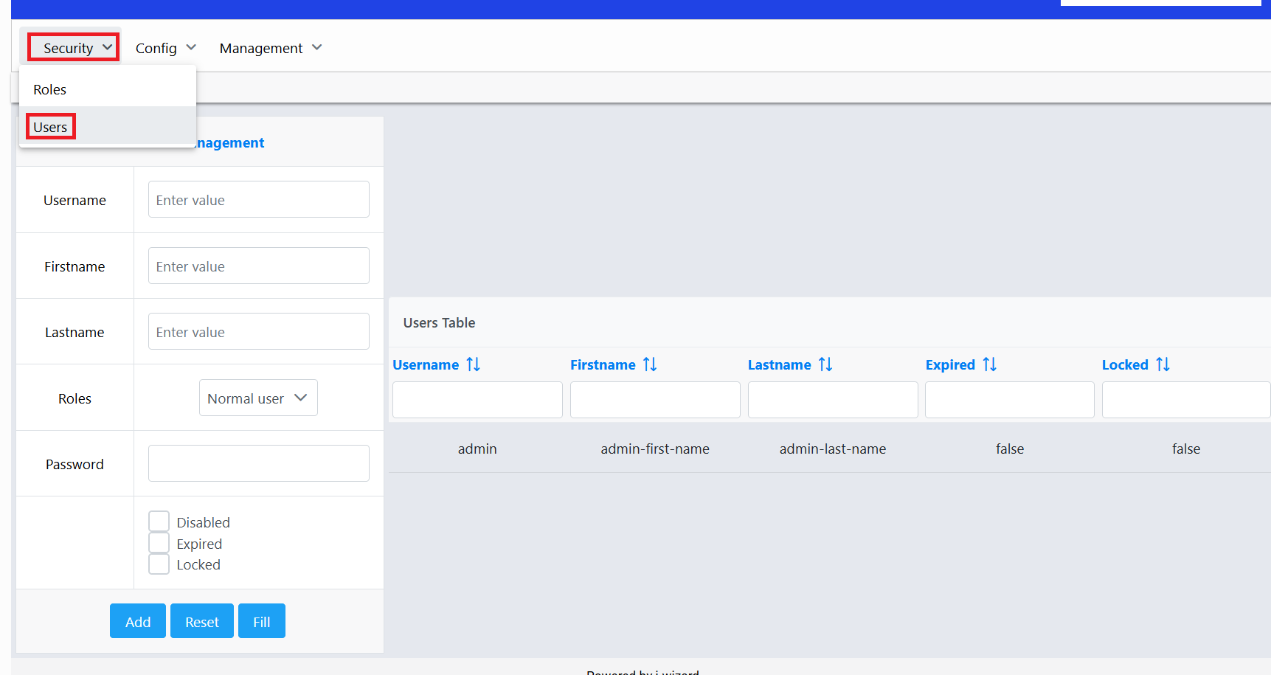Sort Users Table by Locked
Screen dimensions: 1271x675
1163,364
